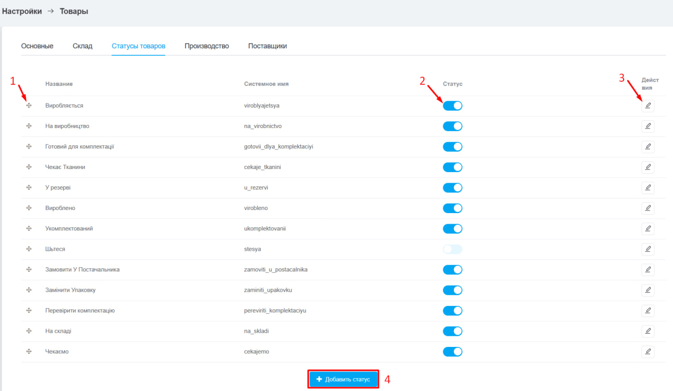The image size is (673, 391).
Task: Click the edit icon for На складі
Action: pyautogui.click(x=648, y=331)
